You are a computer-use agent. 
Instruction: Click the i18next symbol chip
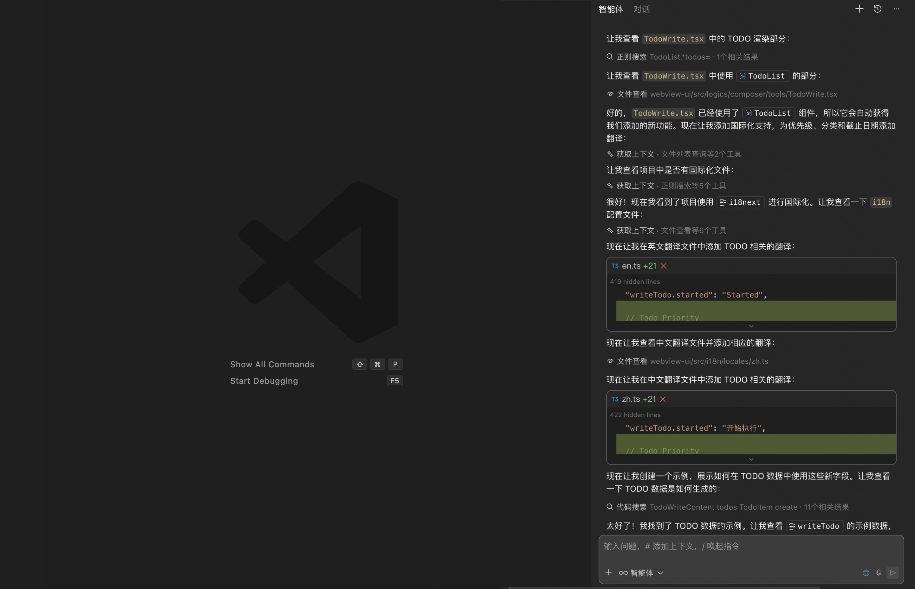740,202
